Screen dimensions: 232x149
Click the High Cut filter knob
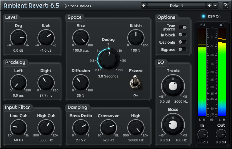click(46, 128)
